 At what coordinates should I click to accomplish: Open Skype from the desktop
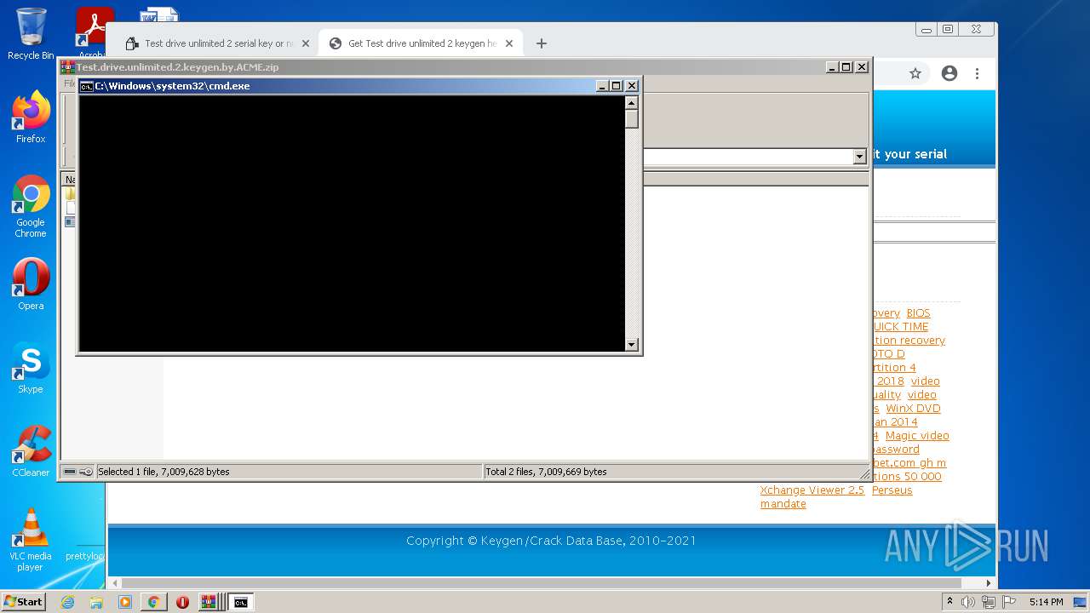(x=31, y=368)
